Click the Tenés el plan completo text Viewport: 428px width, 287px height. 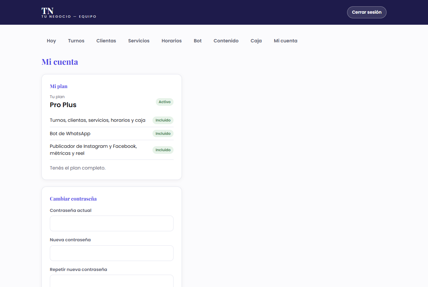click(x=78, y=168)
